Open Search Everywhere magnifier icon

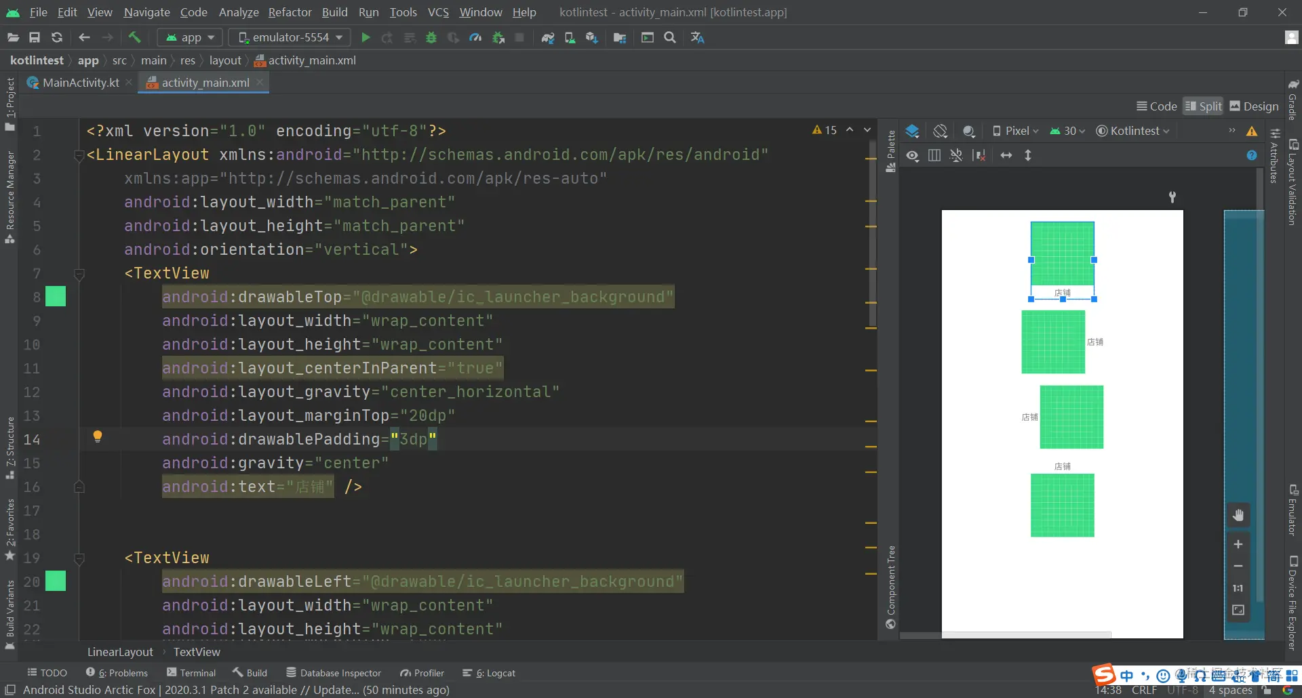click(670, 37)
